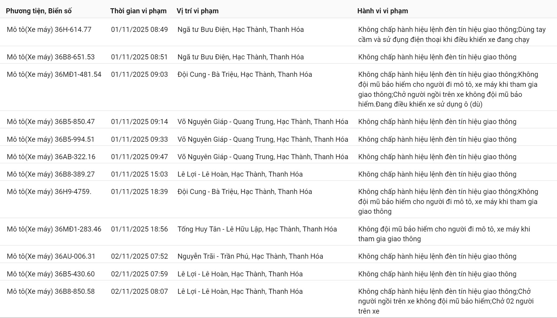Click the violation time 02/11/2025 07:59
This screenshot has width=557, height=318.
pyautogui.click(x=139, y=274)
